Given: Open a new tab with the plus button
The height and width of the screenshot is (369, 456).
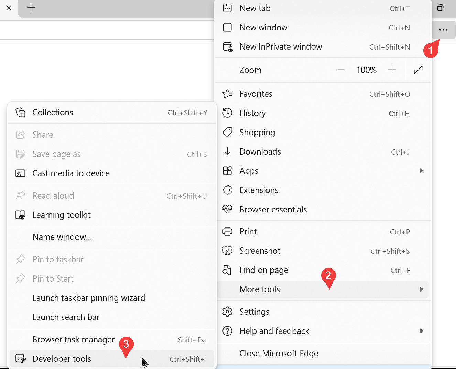Looking at the screenshot, I should (31, 8).
